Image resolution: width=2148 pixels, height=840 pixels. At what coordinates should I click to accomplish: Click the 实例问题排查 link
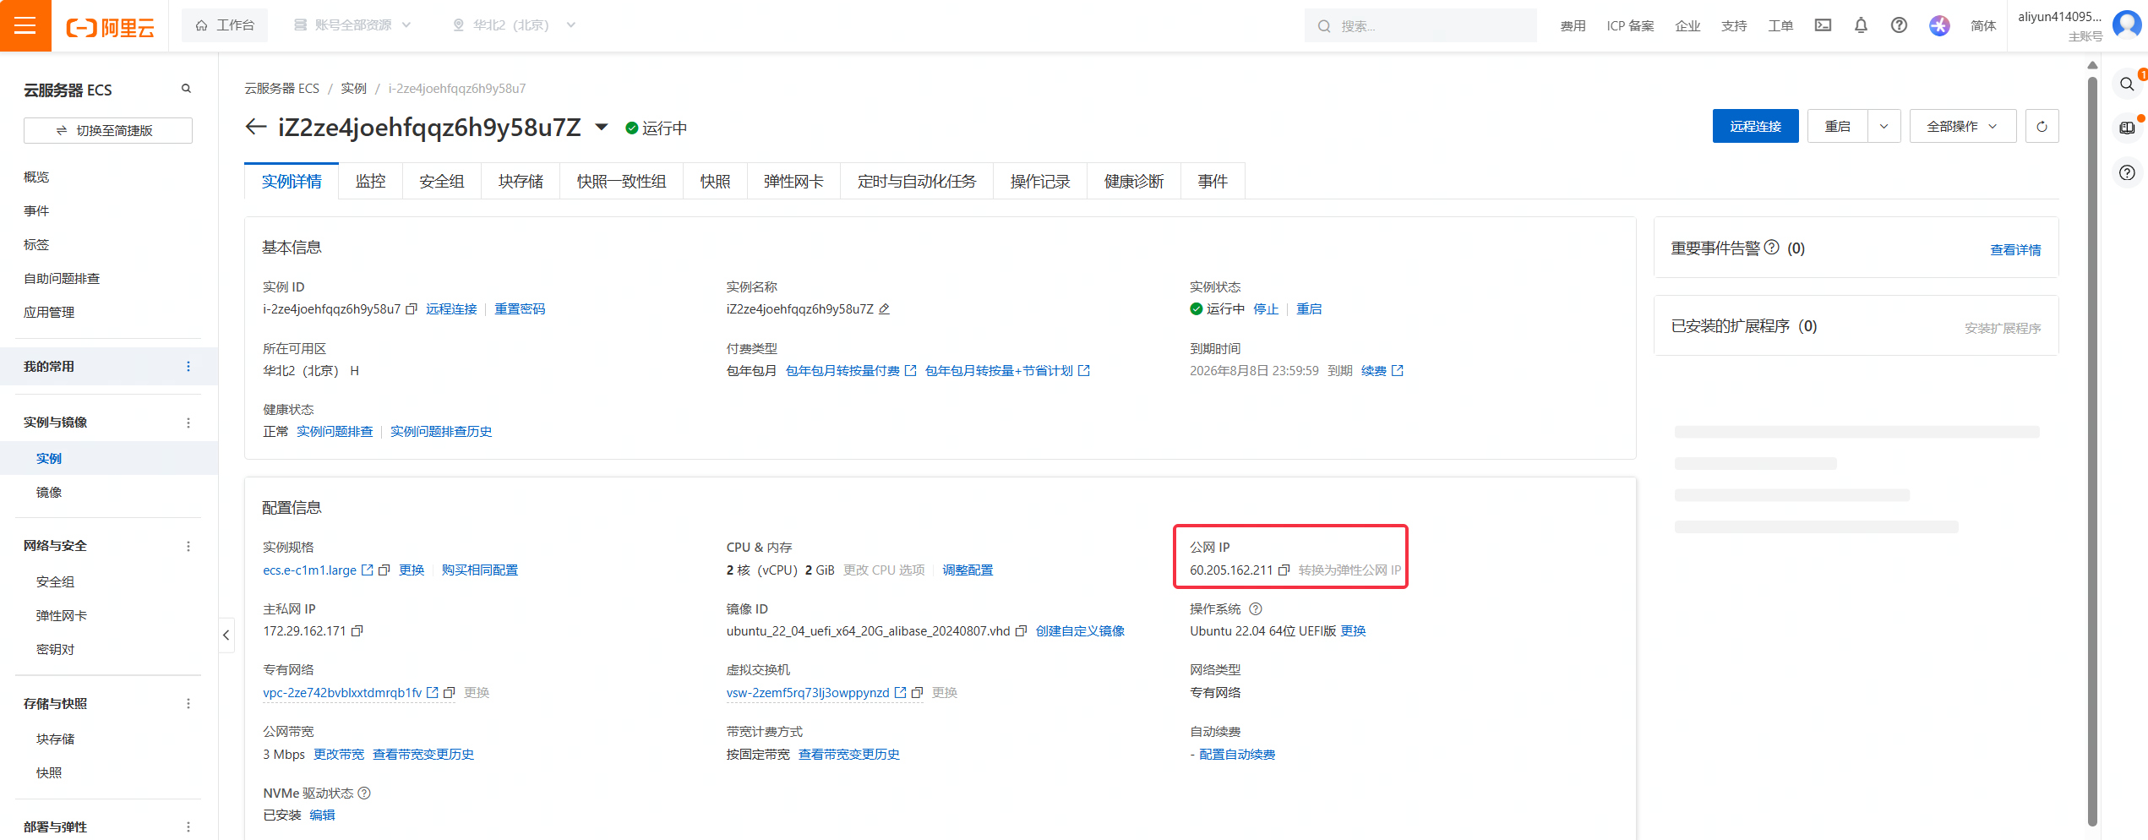(x=335, y=432)
